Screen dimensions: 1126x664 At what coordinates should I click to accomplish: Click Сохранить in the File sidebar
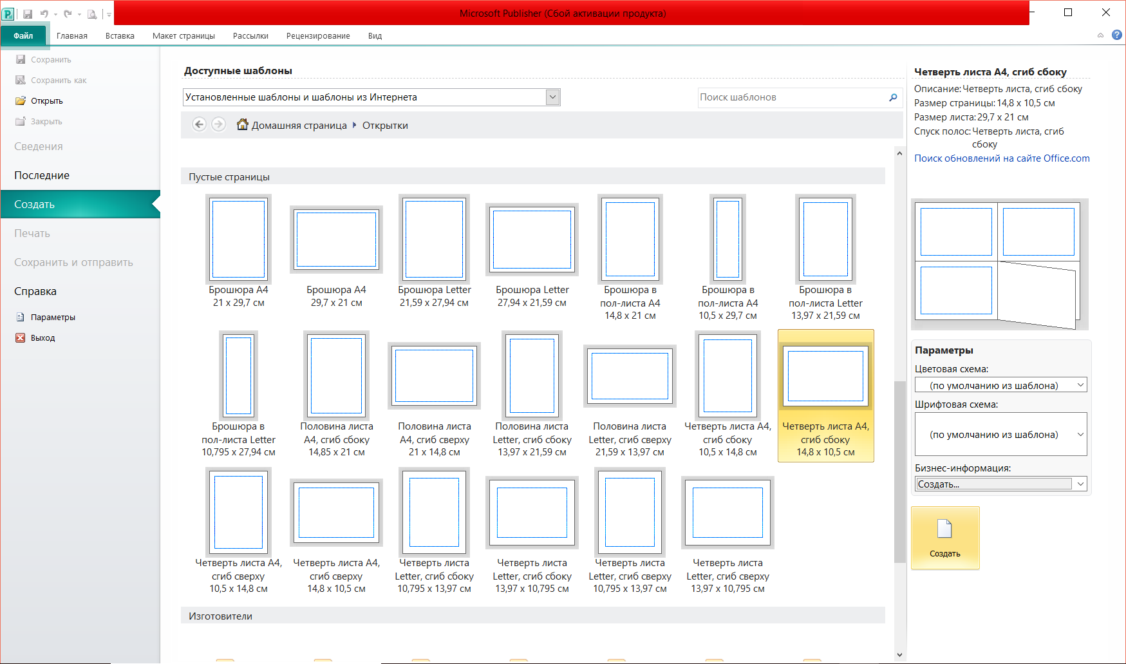tap(44, 59)
